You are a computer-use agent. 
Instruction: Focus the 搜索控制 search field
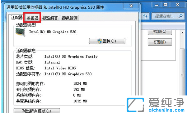pos(168,16)
